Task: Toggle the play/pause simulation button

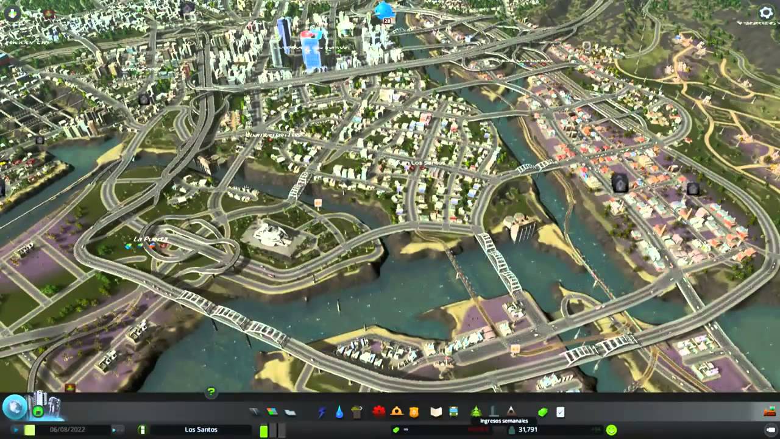Action: point(15,430)
